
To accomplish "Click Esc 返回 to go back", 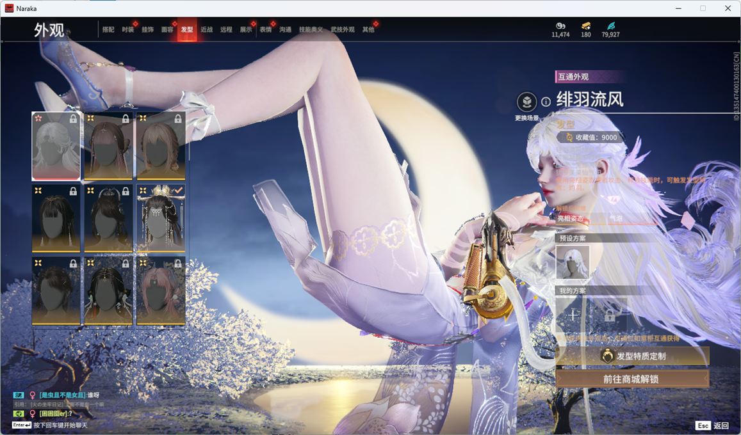I will pyautogui.click(x=712, y=425).
